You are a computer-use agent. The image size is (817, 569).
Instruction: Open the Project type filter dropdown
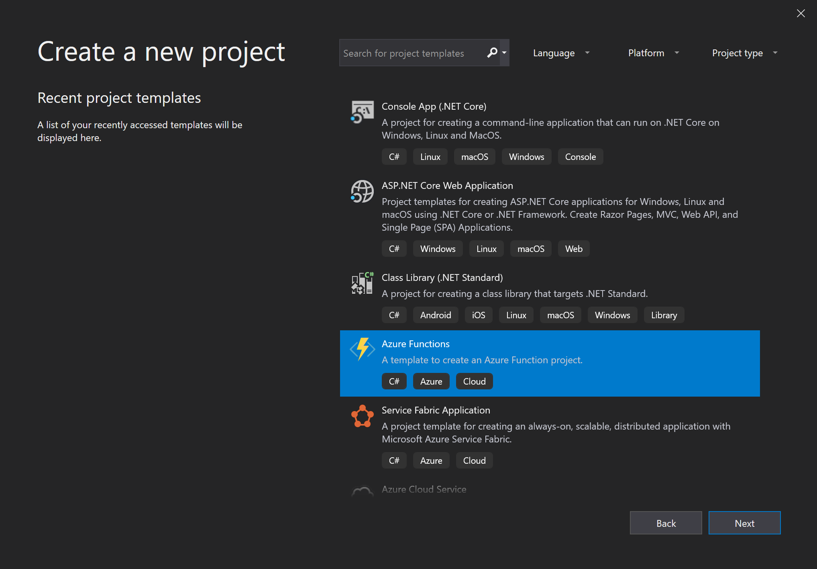pos(745,53)
